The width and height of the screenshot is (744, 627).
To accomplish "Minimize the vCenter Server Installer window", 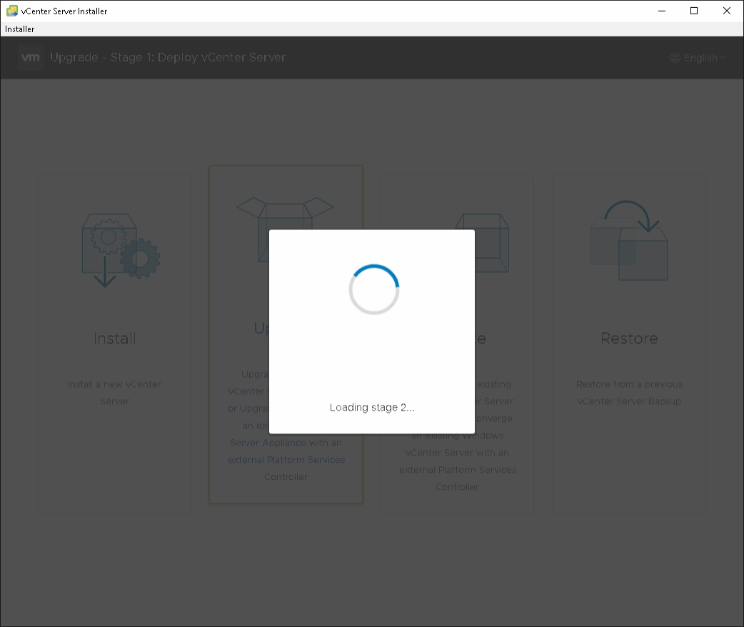I will [661, 11].
